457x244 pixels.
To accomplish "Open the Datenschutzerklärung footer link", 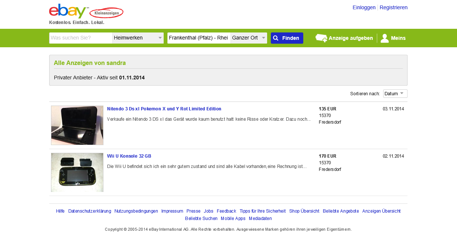I will click(x=90, y=211).
